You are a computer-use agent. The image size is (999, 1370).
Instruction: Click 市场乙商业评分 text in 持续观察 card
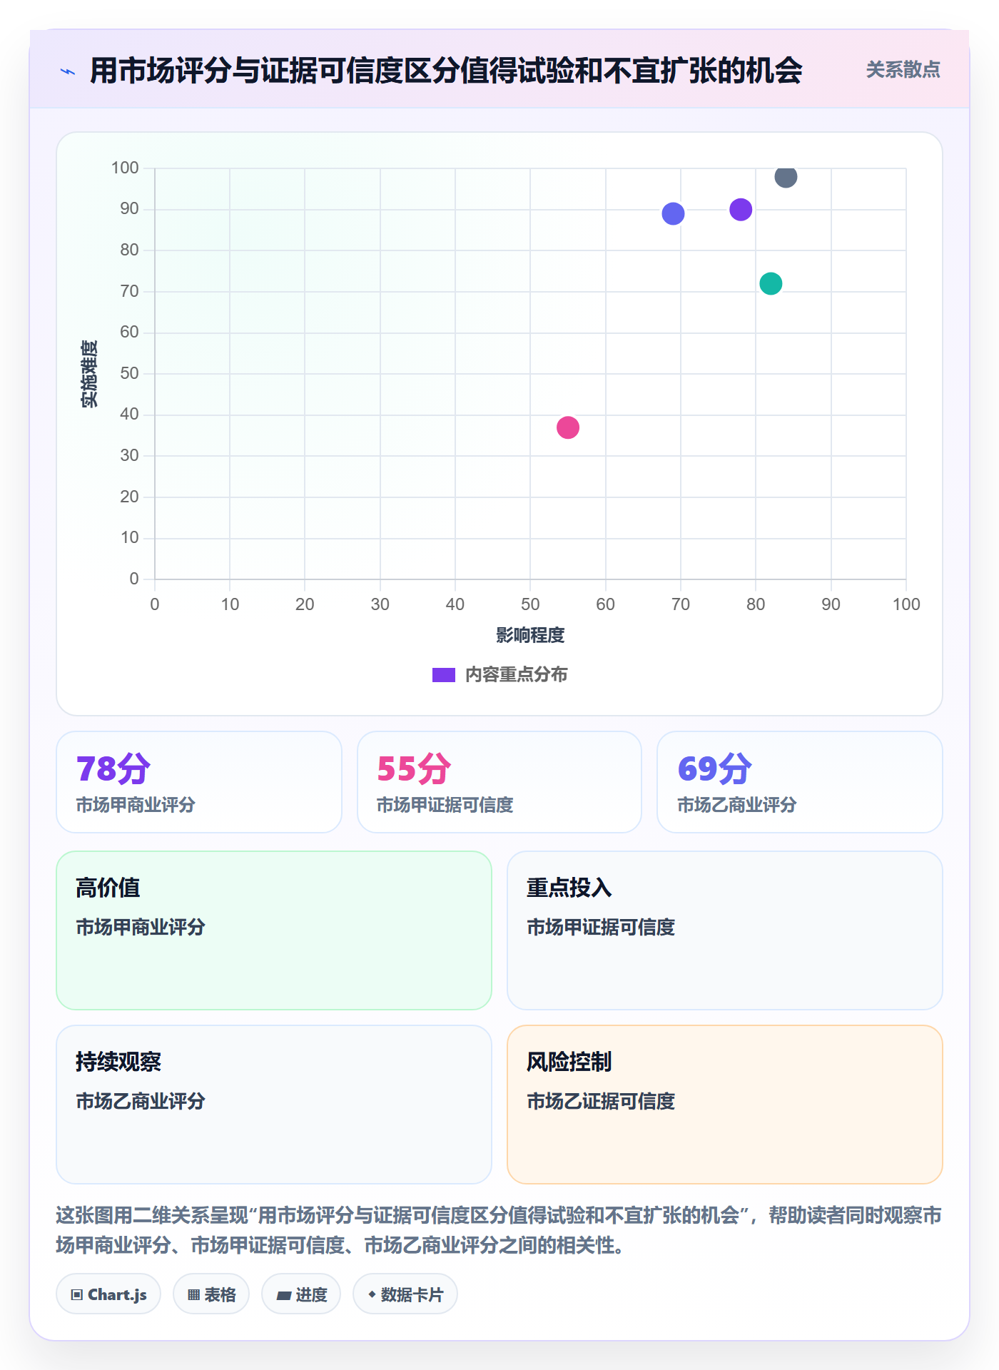(141, 1101)
